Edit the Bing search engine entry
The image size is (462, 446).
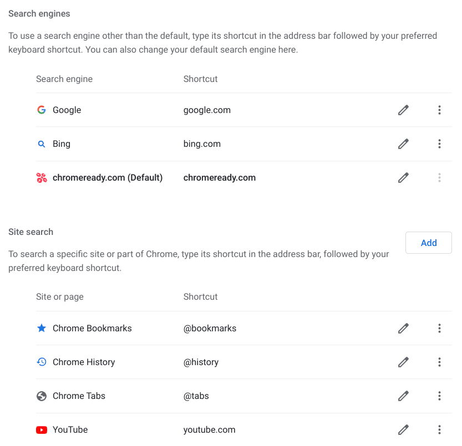(x=403, y=144)
